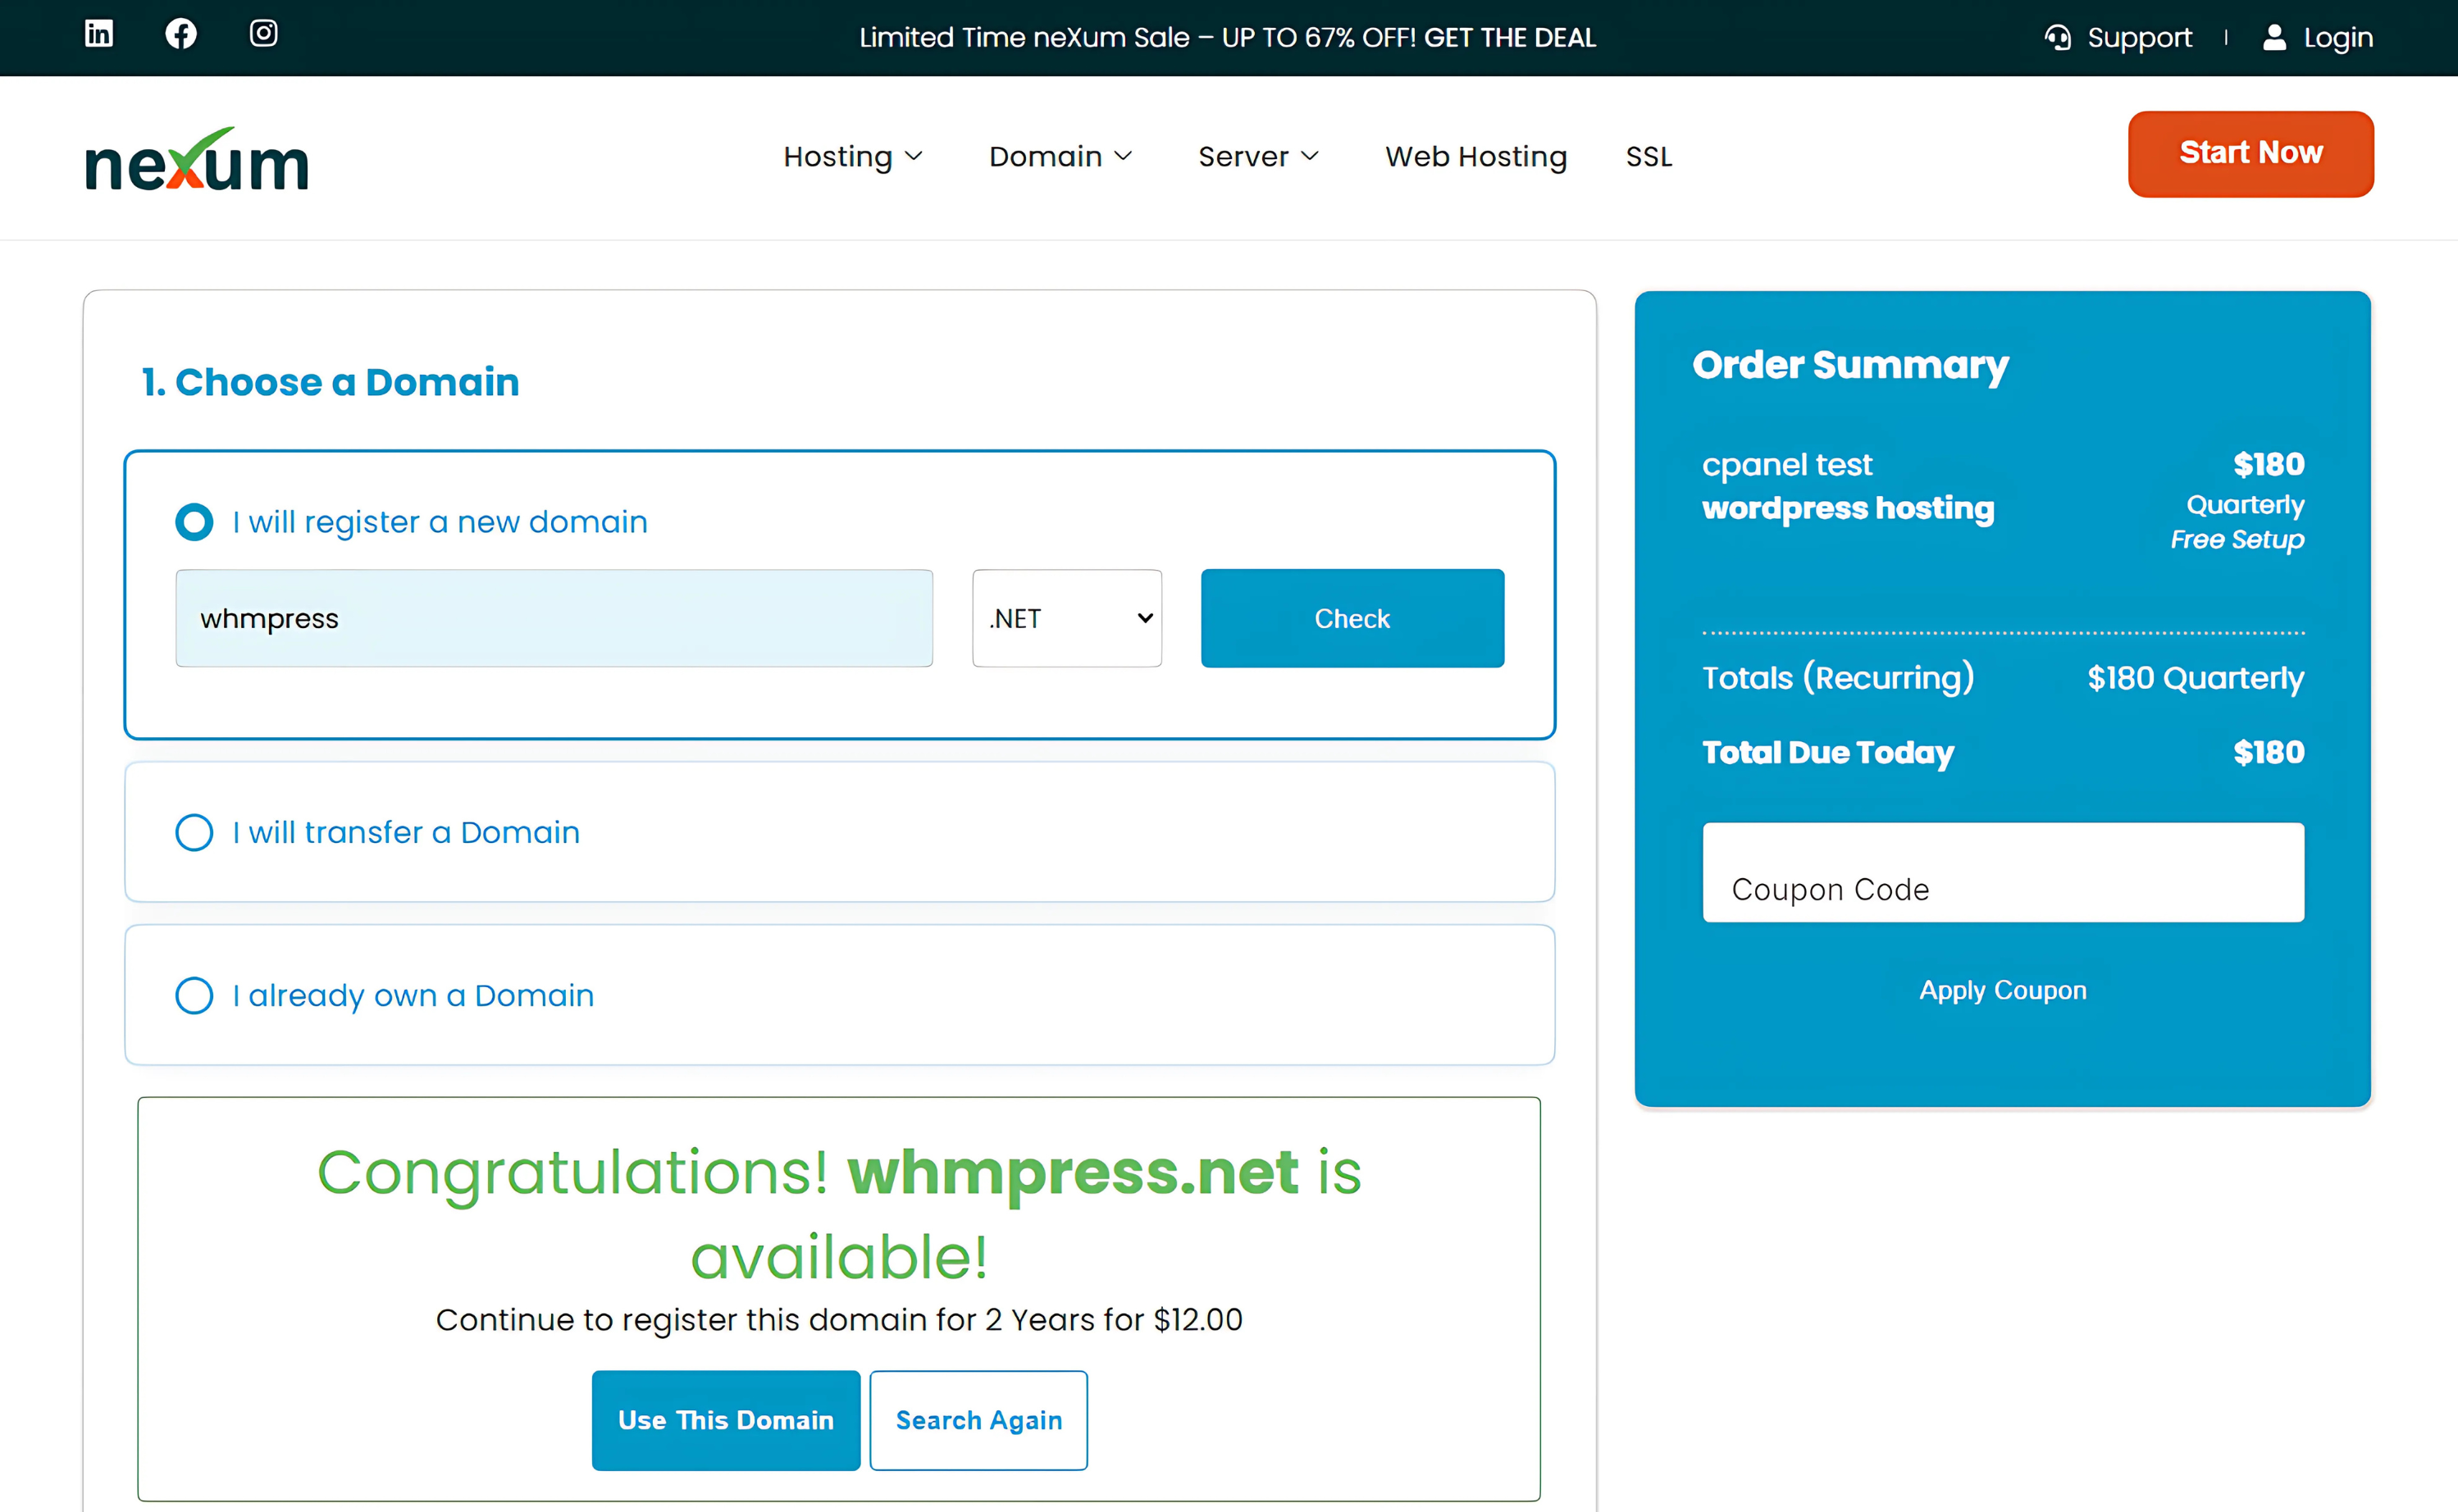Click the 'Order Summary' heading
This screenshot has height=1512, width=2458.
(1850, 365)
